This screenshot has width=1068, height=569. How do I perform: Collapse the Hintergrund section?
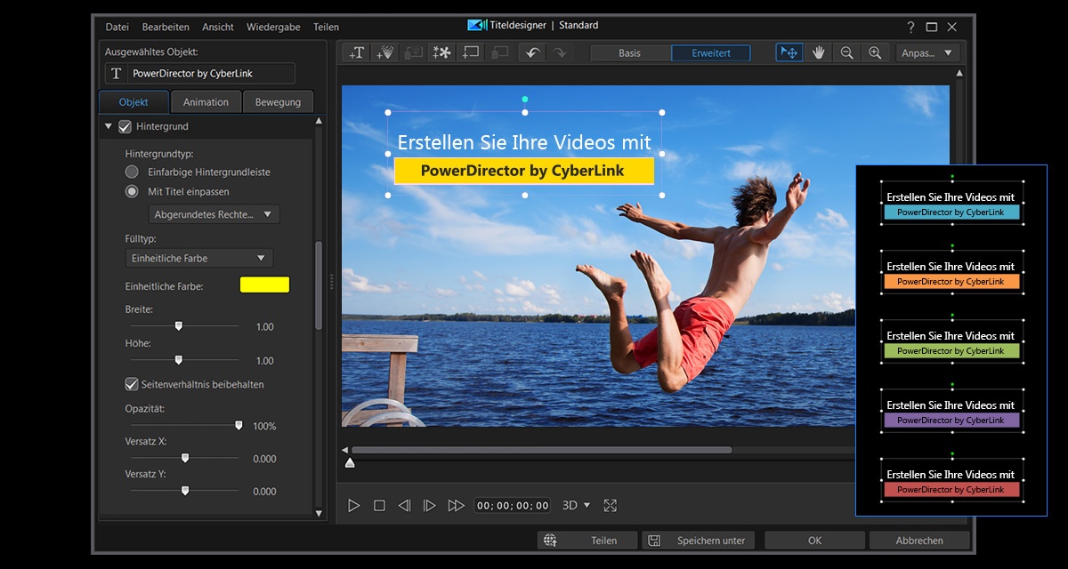pos(109,126)
